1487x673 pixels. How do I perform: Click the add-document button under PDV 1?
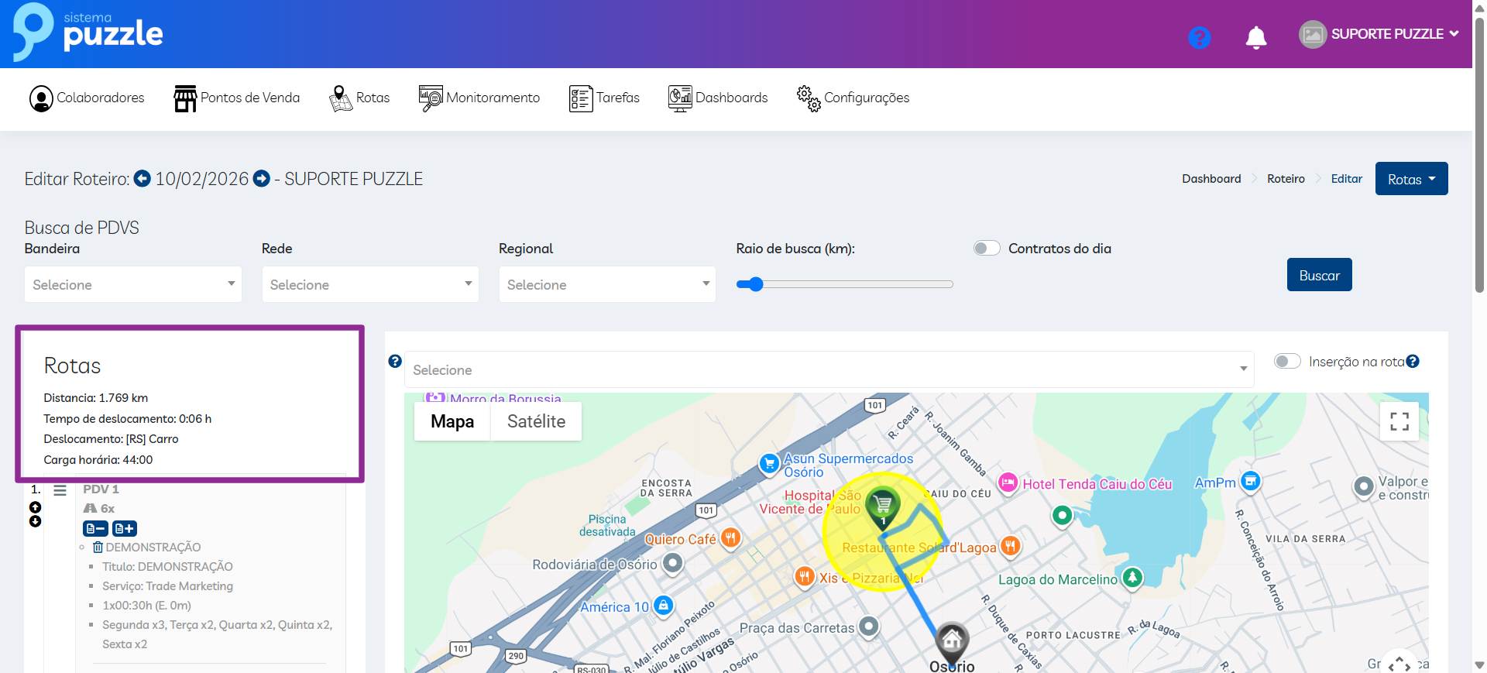click(125, 528)
